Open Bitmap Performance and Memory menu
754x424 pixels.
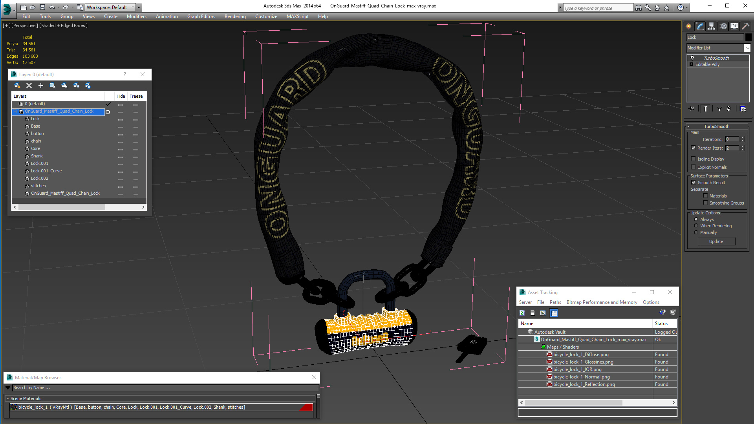click(x=602, y=302)
